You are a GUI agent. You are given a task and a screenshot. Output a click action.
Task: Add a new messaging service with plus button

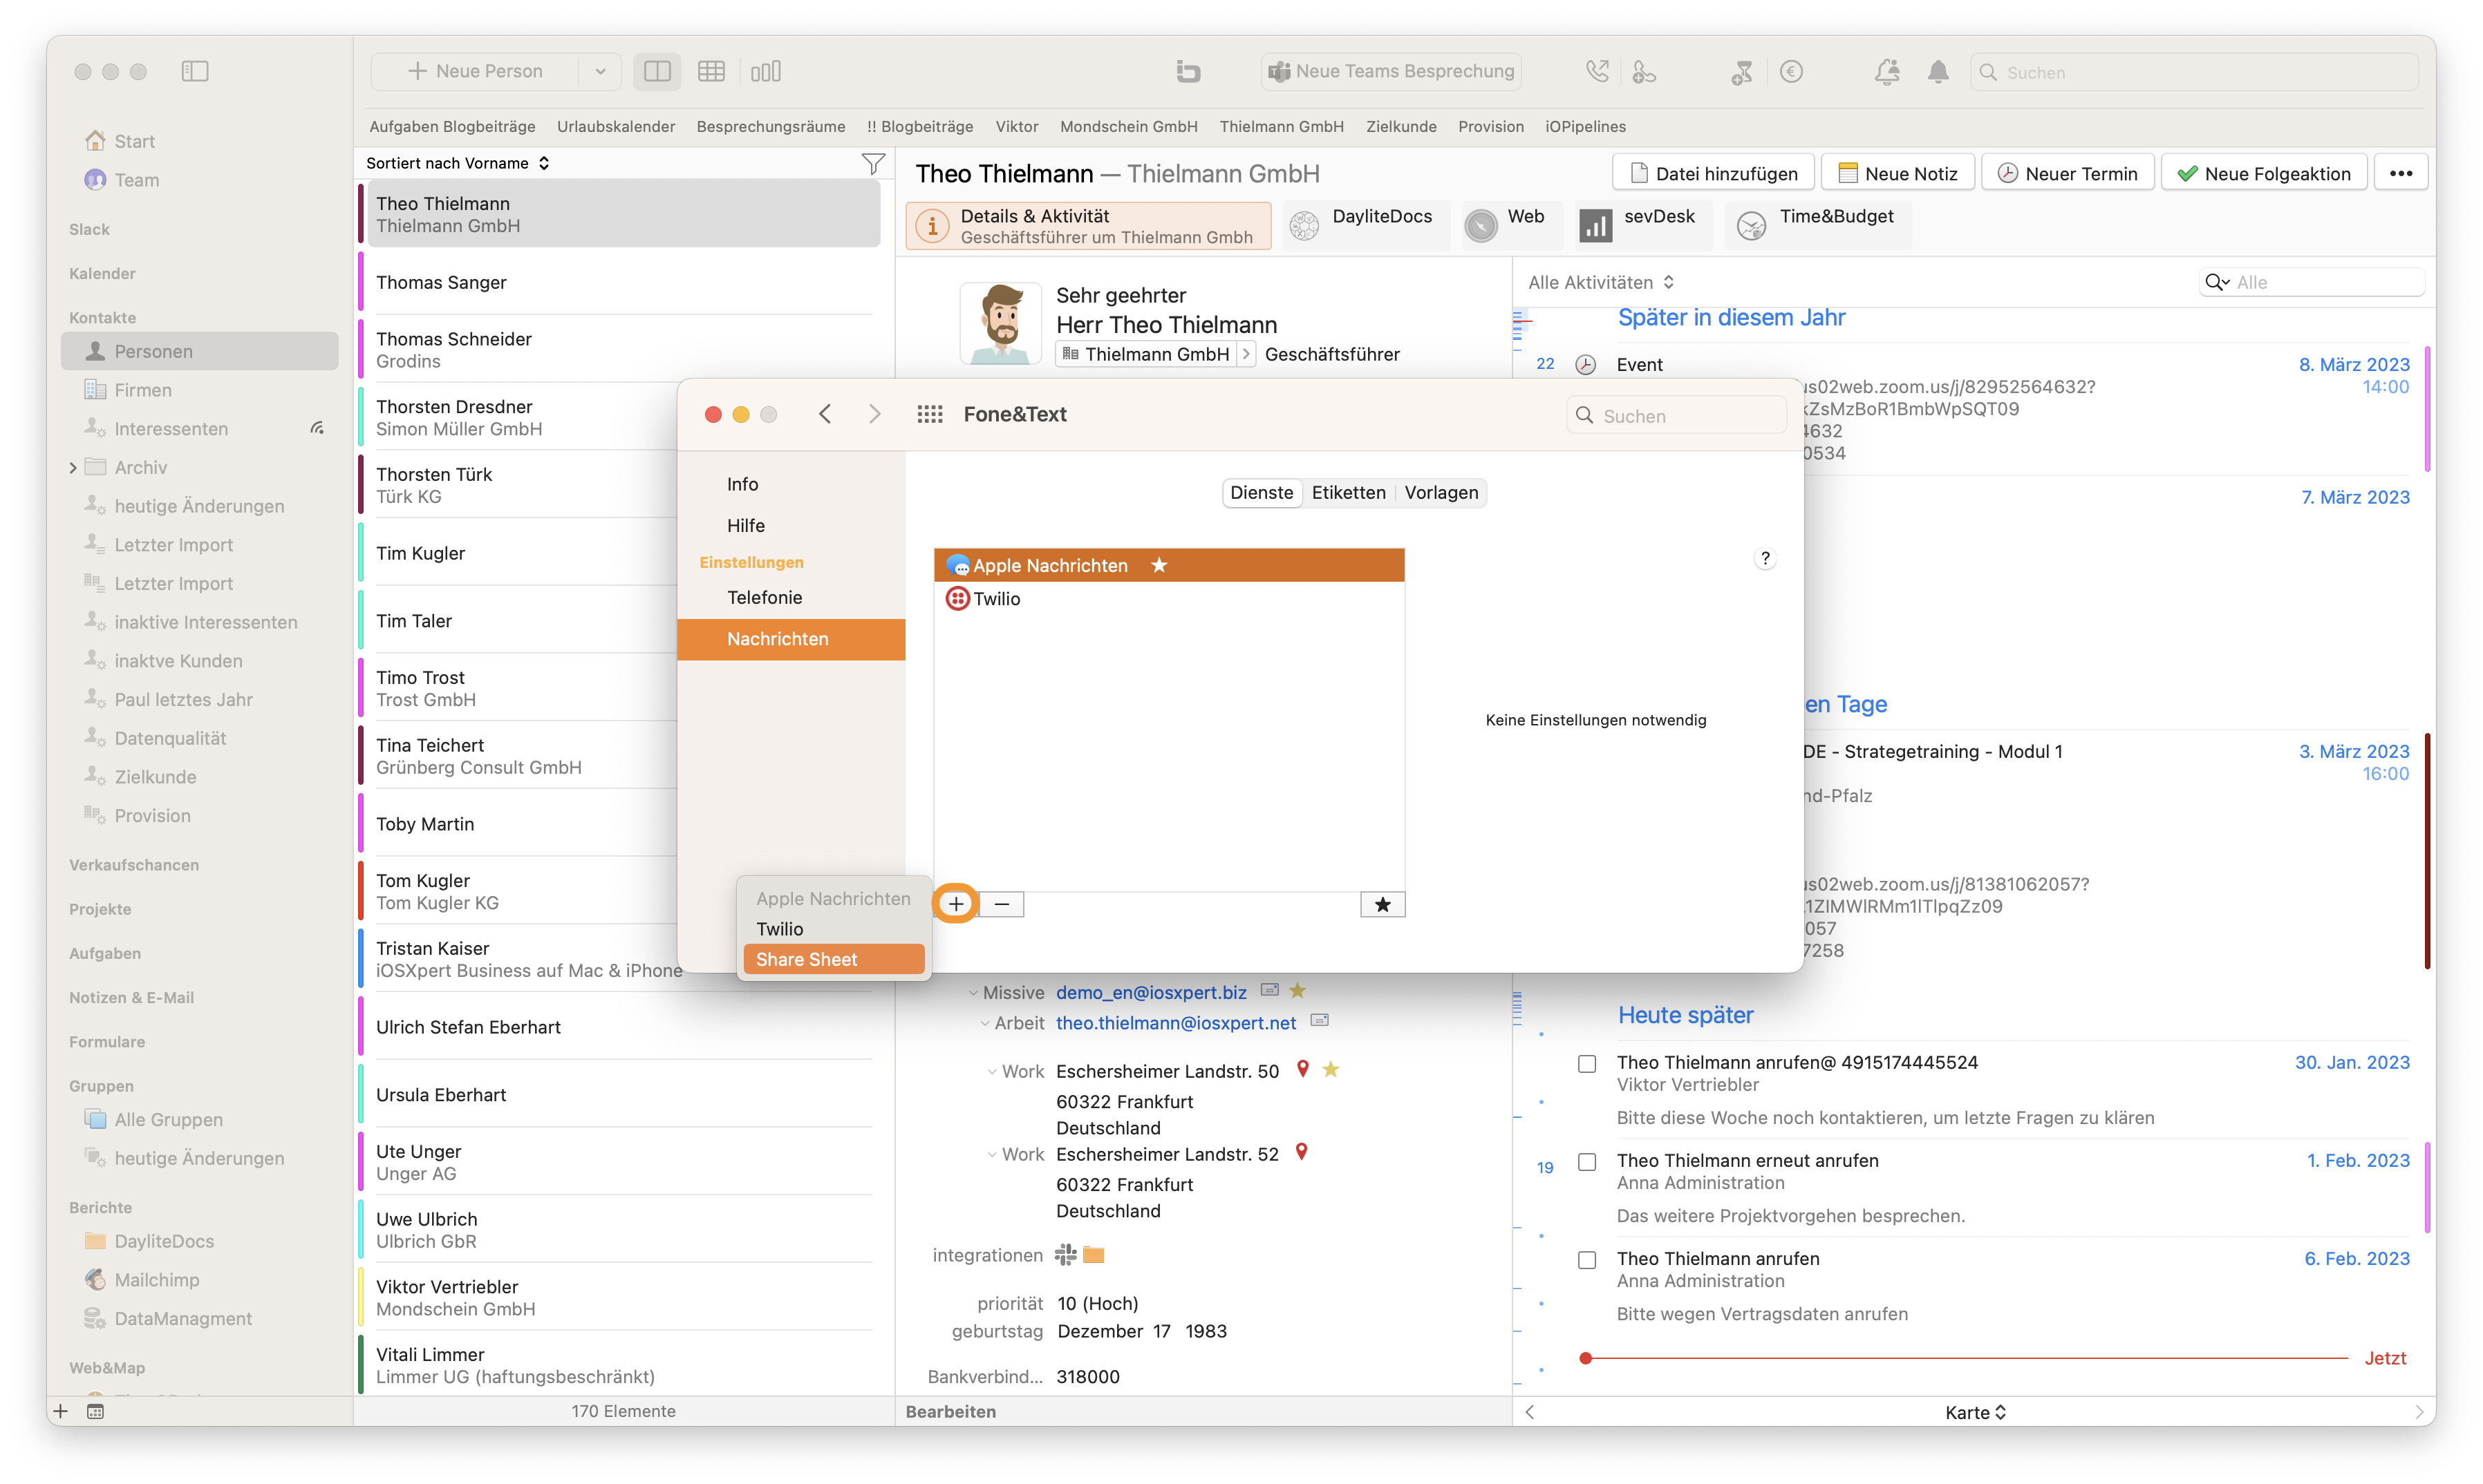click(957, 904)
